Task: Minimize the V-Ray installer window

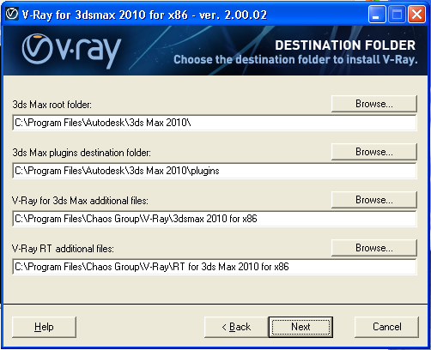Action: [x=377, y=14]
